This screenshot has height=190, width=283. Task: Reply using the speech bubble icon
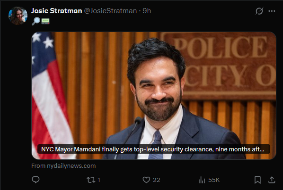[35, 180]
